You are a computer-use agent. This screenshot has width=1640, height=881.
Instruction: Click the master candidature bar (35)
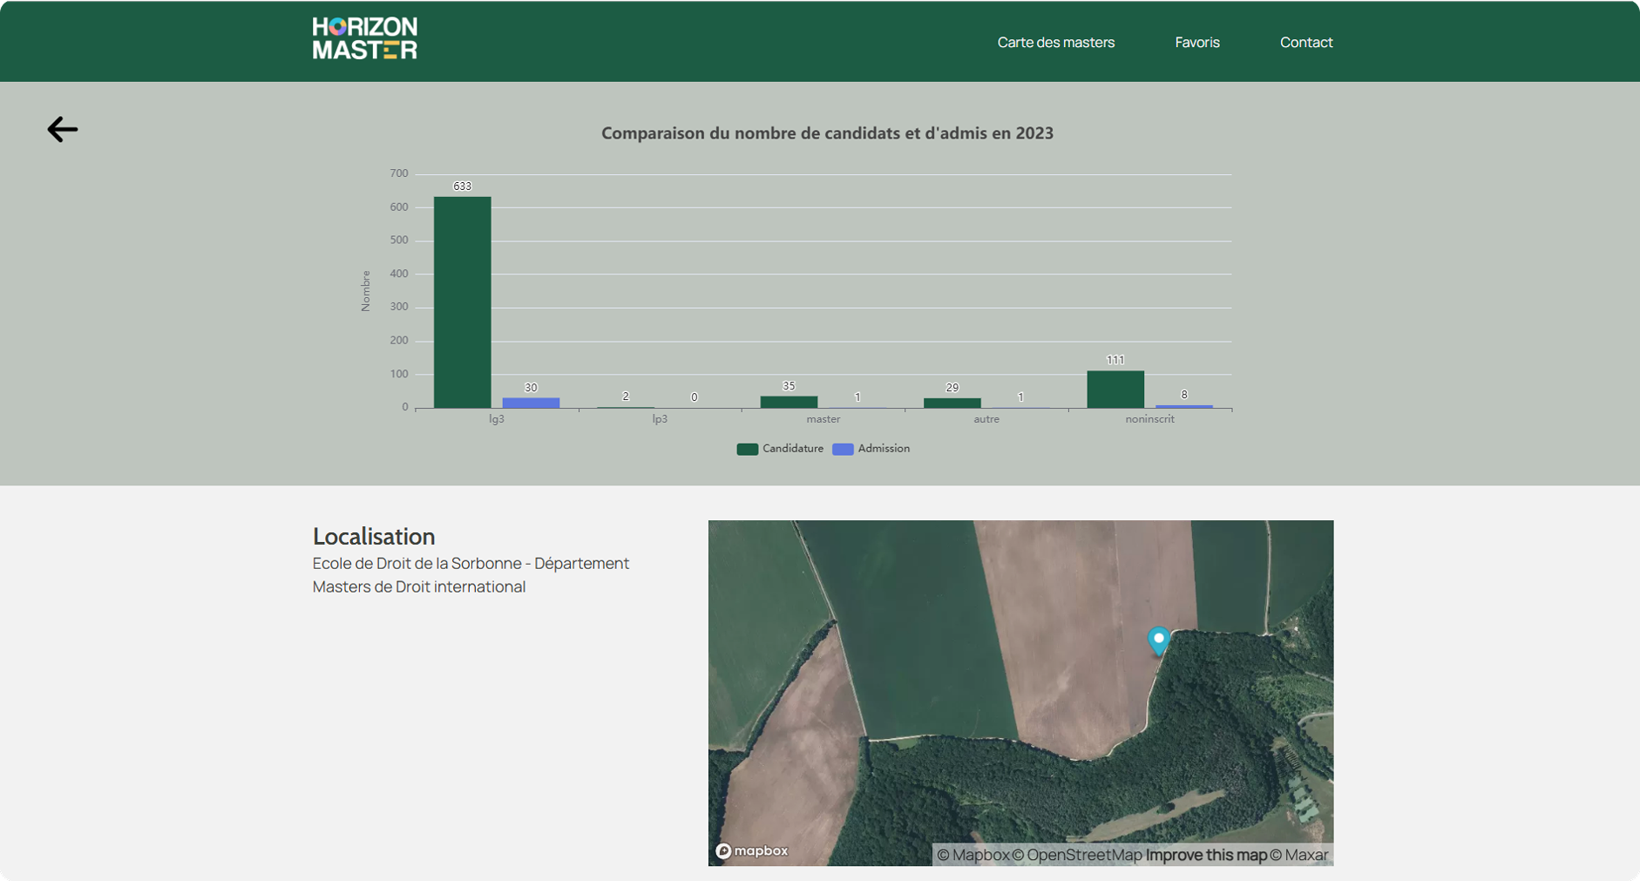(x=789, y=402)
